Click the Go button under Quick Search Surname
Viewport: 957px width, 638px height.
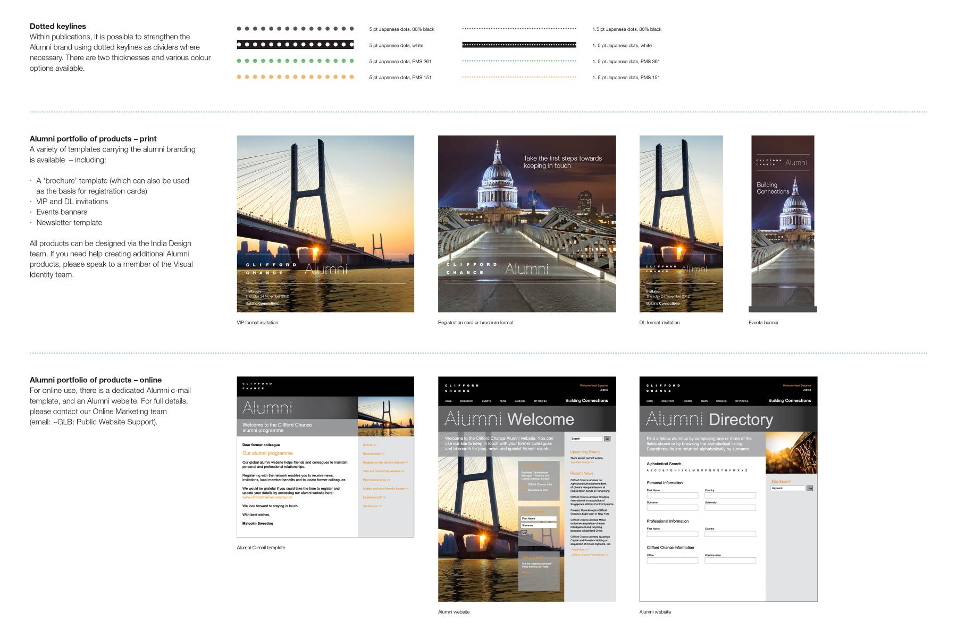tap(524, 533)
